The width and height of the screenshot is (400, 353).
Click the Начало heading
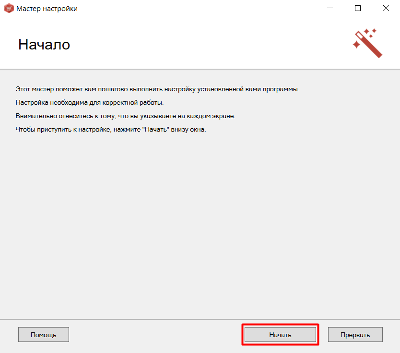tap(44, 45)
